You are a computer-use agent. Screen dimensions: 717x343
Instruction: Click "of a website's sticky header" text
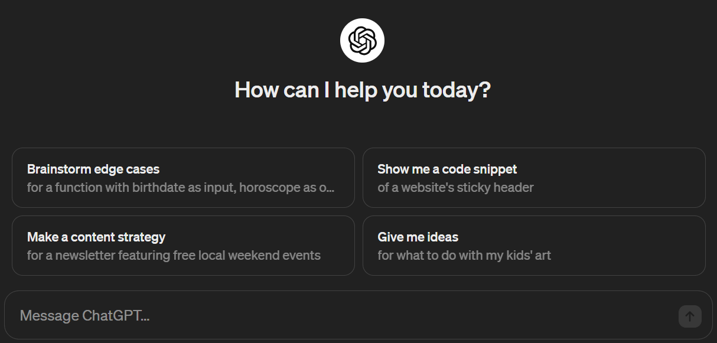pyautogui.click(x=455, y=188)
